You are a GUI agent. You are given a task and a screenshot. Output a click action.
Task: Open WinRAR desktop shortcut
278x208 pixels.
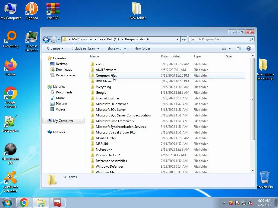53,11
